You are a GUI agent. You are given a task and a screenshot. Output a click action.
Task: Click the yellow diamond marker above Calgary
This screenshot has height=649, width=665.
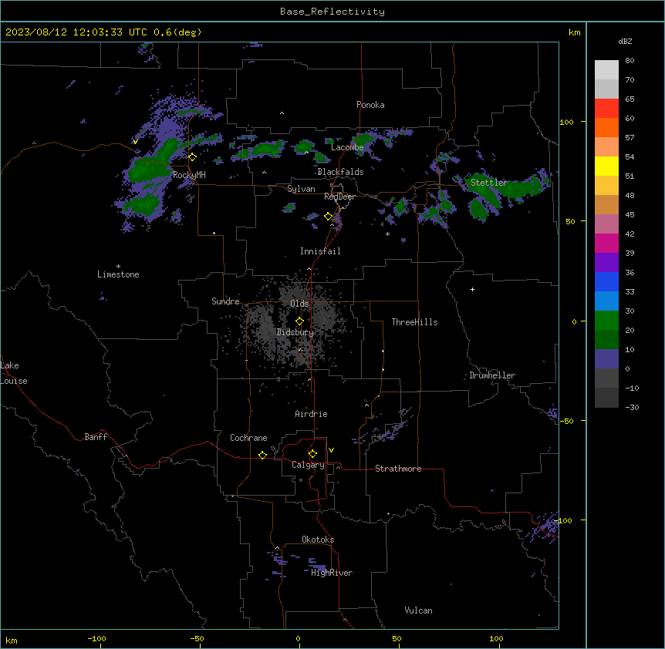pos(312,454)
